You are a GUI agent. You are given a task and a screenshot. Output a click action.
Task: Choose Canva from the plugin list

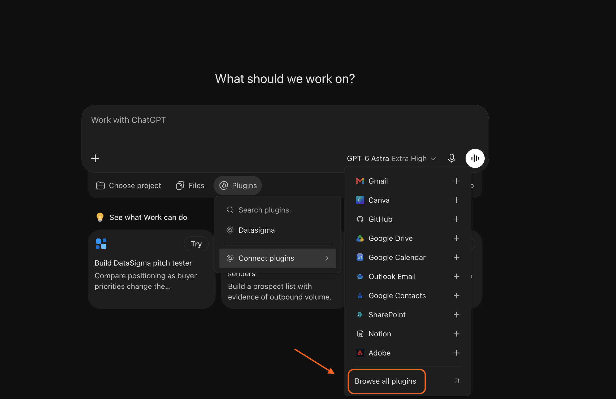pos(407,200)
